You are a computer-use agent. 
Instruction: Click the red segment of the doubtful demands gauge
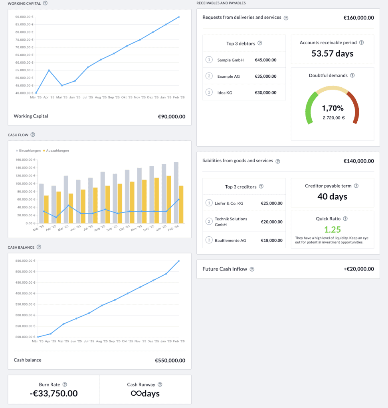pyautogui.click(x=355, y=108)
